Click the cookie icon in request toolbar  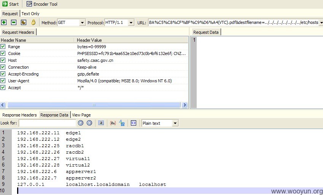[x=24, y=22]
